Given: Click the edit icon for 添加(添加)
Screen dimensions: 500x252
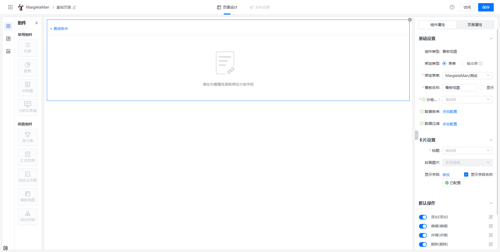Looking at the screenshot, I should [491, 217].
